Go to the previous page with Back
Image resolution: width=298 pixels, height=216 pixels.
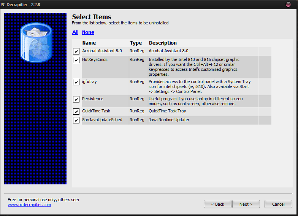pyautogui.click(x=217, y=204)
